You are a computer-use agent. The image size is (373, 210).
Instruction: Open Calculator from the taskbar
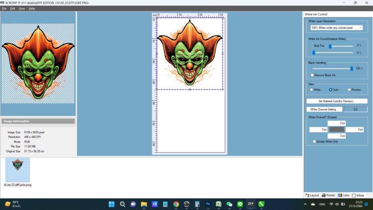click(197, 204)
